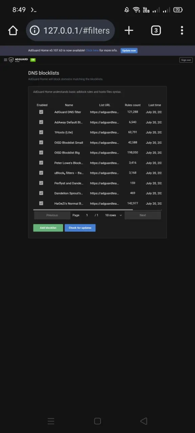This screenshot has width=195, height=433.
Task: Uncheck Peter Lowe's Blocklist
Action: coord(41,163)
